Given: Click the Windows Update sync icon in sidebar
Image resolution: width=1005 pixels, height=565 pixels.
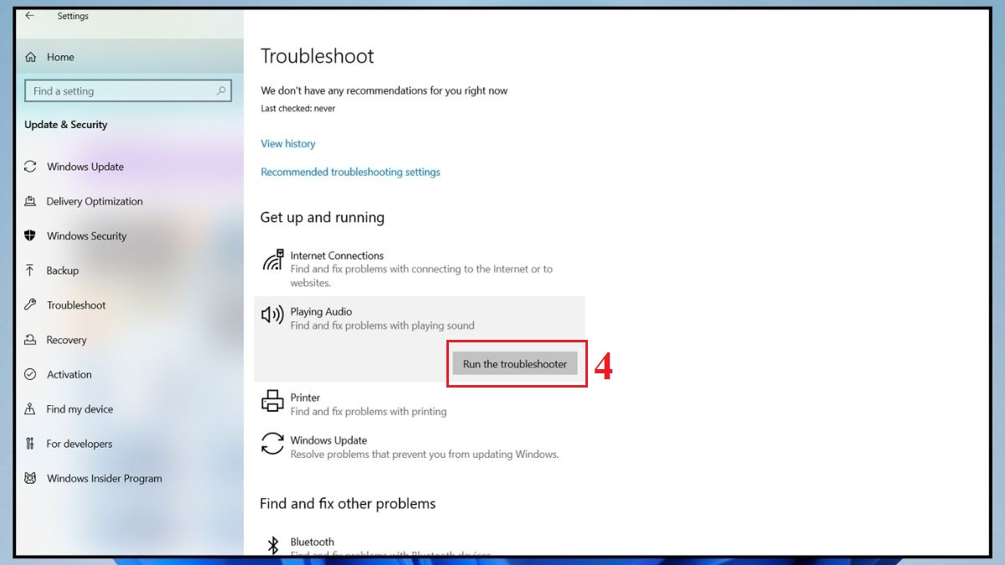Looking at the screenshot, I should (31, 167).
